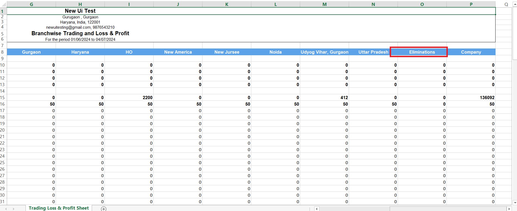Viewport: 517px width, 211px height.
Task: Select column M header
Action: 324,4
